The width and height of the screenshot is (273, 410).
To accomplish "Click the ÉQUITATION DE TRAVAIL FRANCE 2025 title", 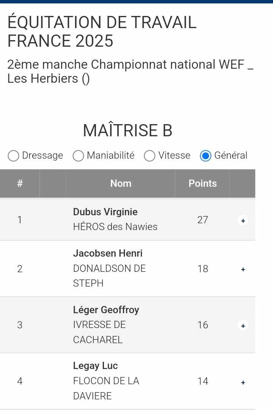I will [102, 32].
